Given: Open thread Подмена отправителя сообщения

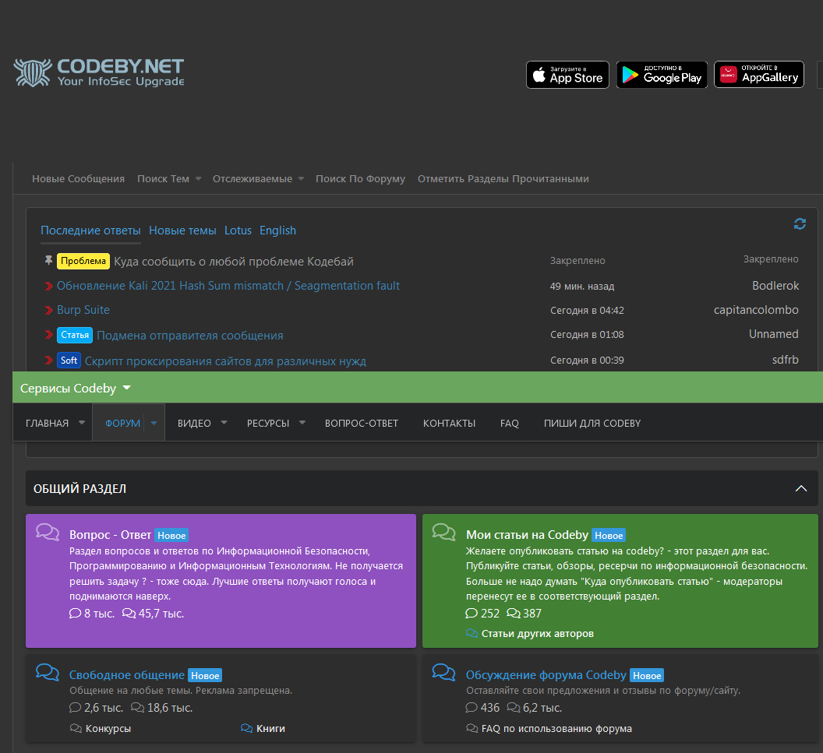Looking at the screenshot, I should (190, 336).
